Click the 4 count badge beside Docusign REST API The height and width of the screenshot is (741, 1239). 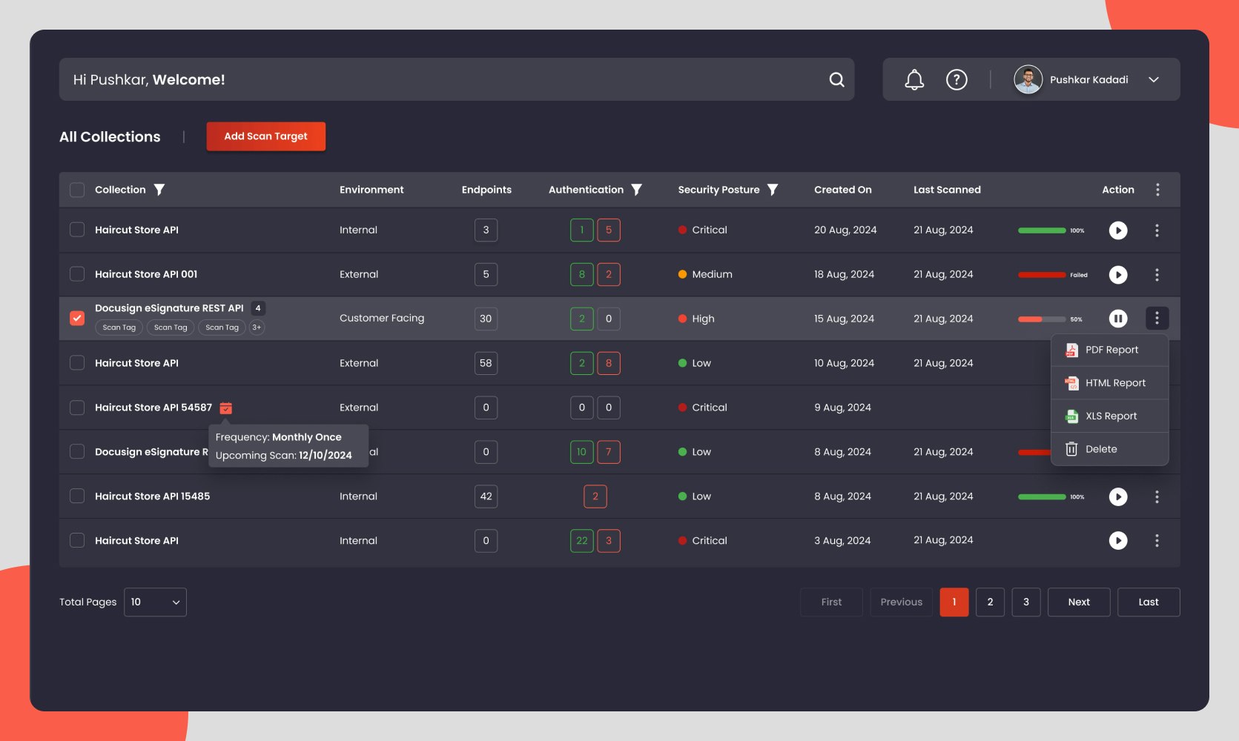coord(258,308)
